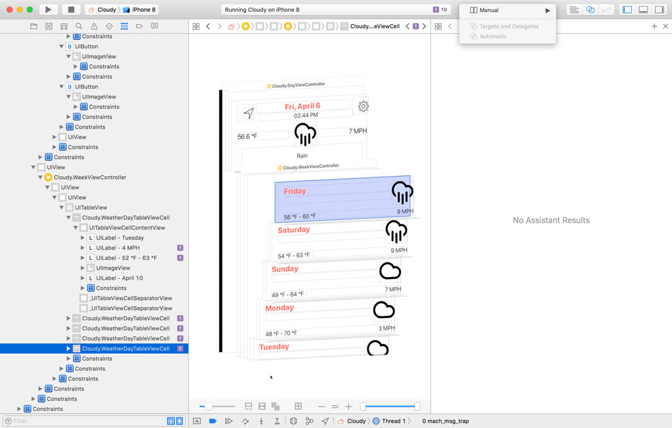
Task: Click the Step Over debug icon
Action: point(245,421)
